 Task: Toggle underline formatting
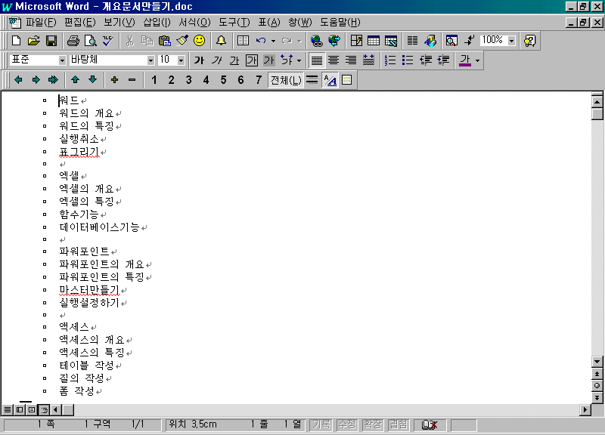coord(234,60)
